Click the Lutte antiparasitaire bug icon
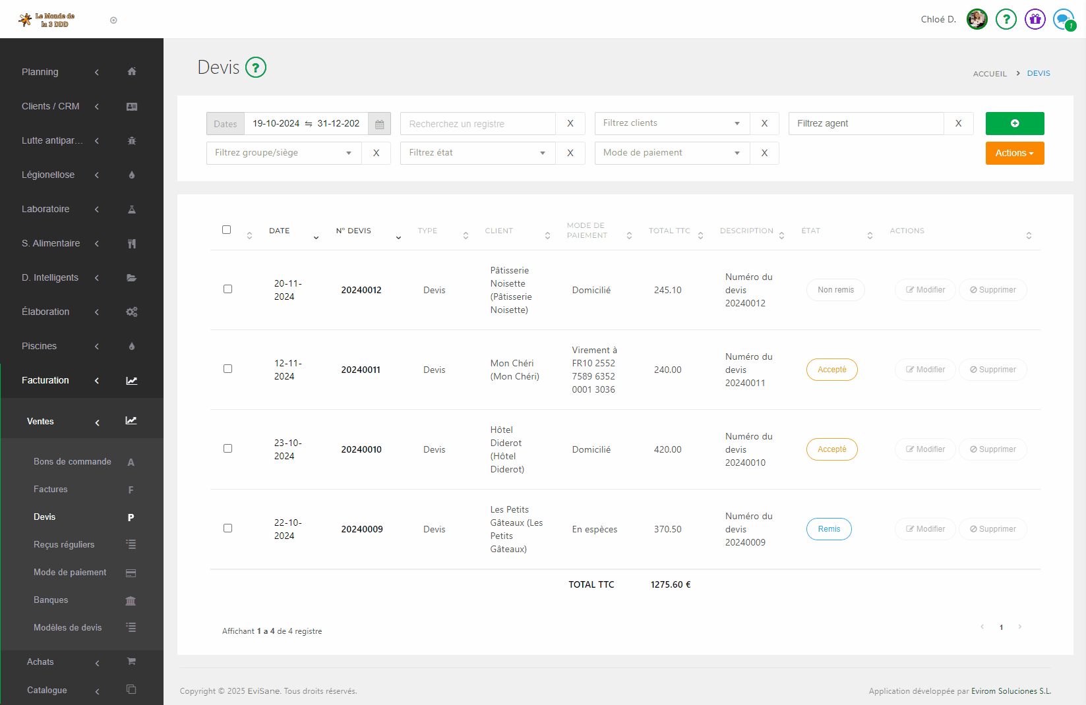Screen dimensions: 1086x705 click(132, 140)
